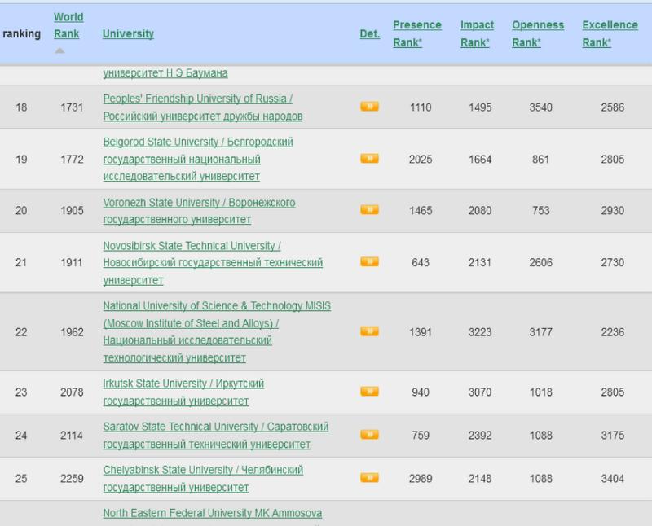Open details icon for MISIS university row
652x526 pixels.
369,331
